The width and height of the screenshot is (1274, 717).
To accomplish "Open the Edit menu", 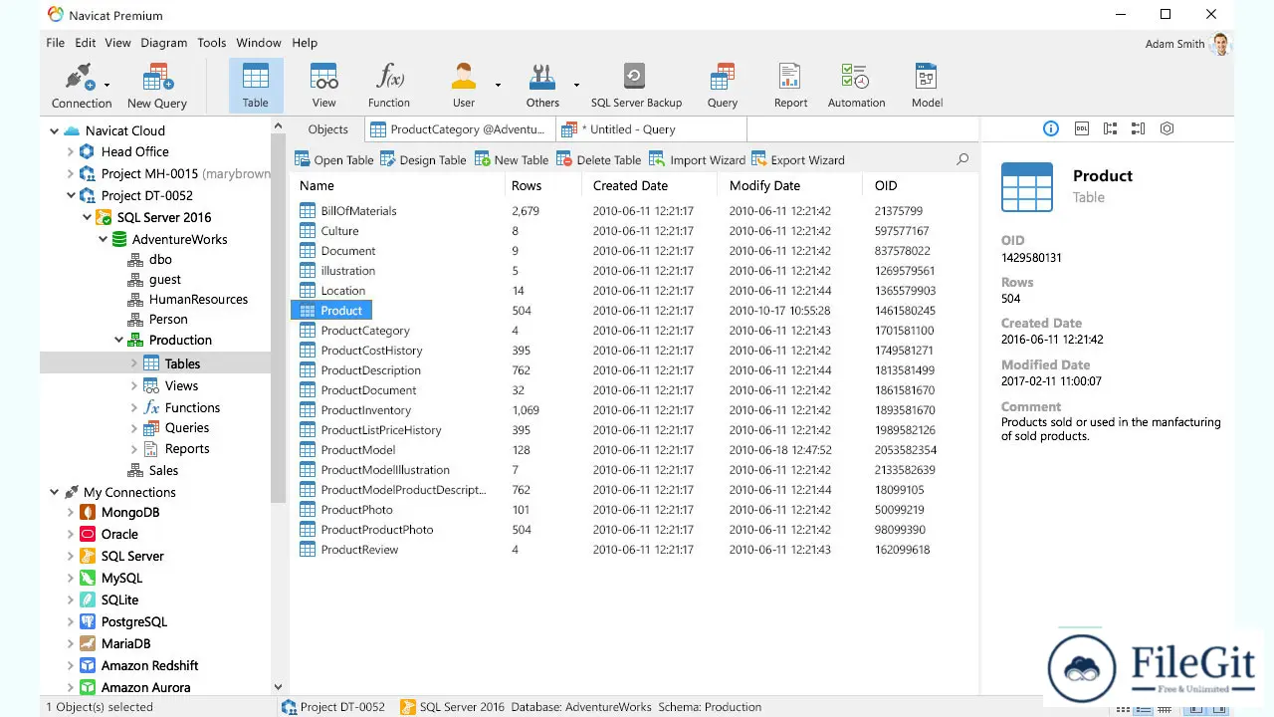I will click(x=86, y=43).
